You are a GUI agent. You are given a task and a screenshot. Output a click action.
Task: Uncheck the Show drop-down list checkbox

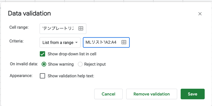click(x=42, y=54)
